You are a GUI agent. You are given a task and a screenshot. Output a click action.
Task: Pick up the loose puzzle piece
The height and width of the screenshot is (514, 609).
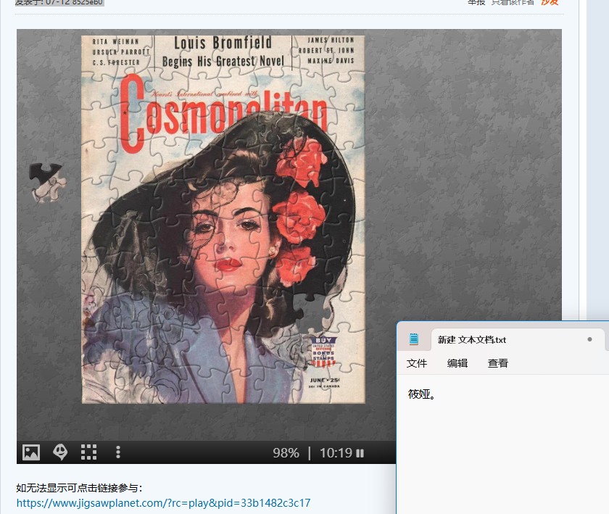(47, 183)
